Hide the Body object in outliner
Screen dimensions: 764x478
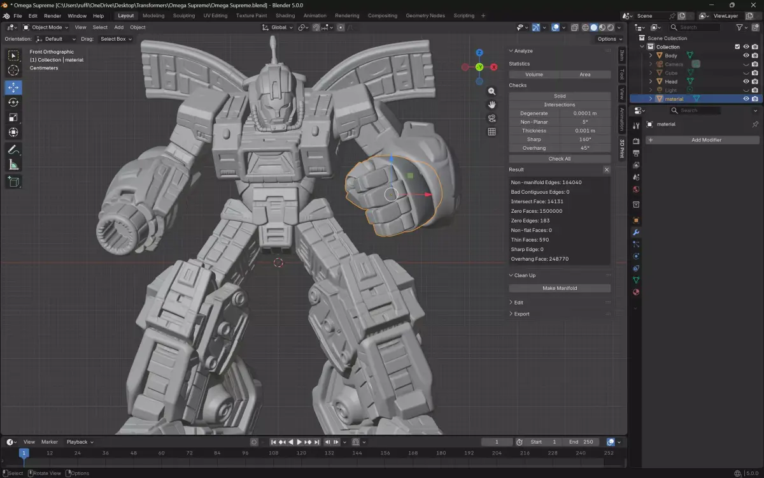[746, 55]
